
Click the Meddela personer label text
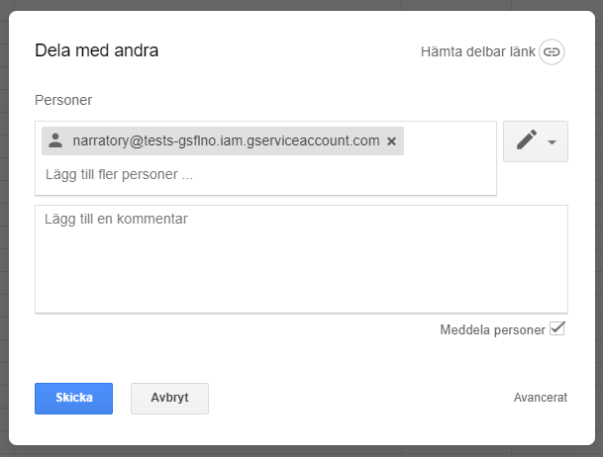tap(492, 329)
